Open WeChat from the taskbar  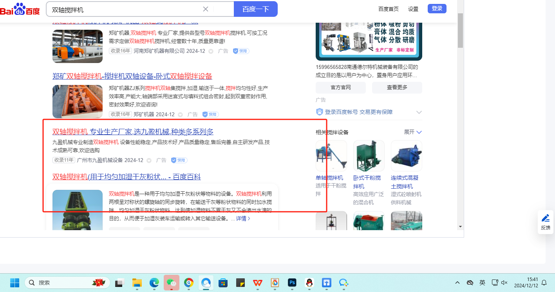[171, 282]
